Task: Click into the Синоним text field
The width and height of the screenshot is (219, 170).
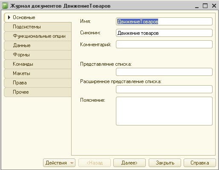Action: click(x=164, y=33)
